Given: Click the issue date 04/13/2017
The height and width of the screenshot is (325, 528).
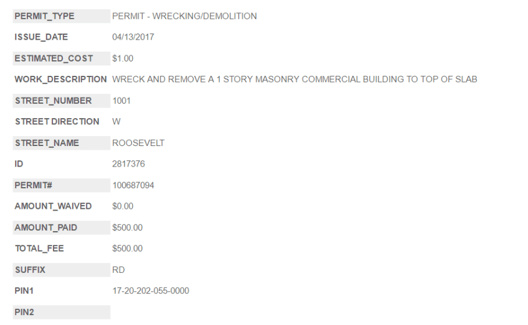Looking at the screenshot, I should (133, 37).
